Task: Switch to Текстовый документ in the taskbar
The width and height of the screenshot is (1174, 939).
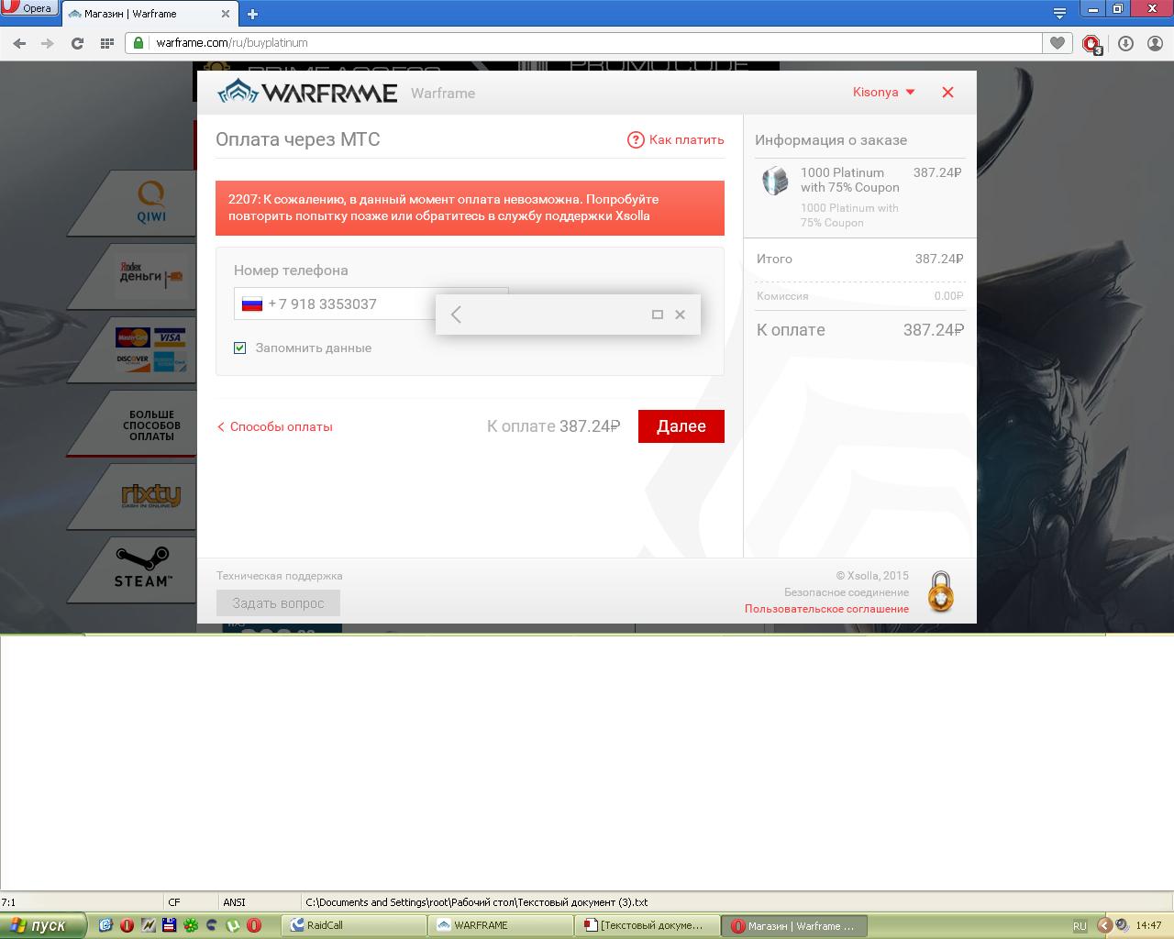Action: (648, 925)
